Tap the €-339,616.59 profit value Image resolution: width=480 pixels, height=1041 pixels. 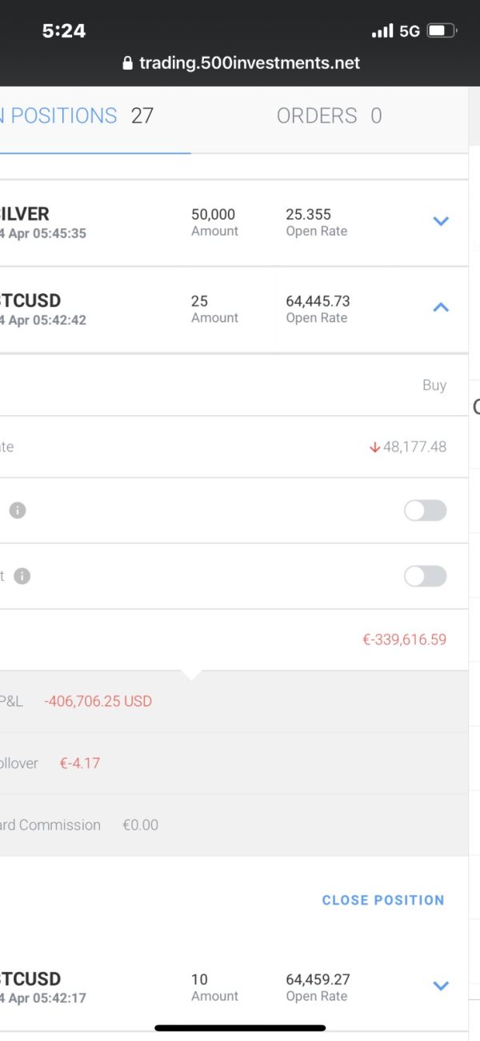(x=404, y=640)
